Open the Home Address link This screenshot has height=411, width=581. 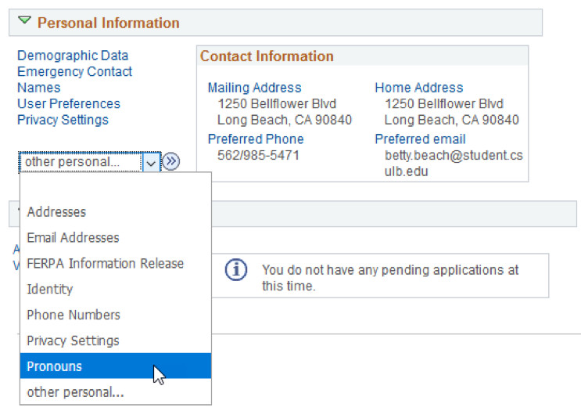418,88
